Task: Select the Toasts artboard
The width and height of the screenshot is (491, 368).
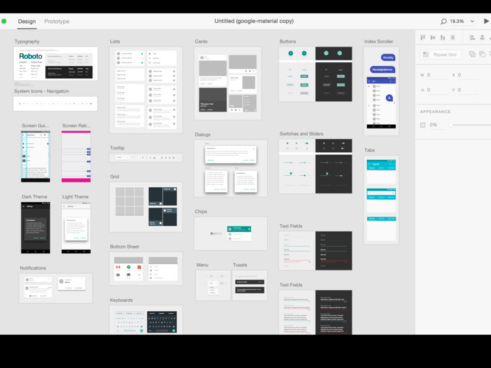Action: point(250,285)
